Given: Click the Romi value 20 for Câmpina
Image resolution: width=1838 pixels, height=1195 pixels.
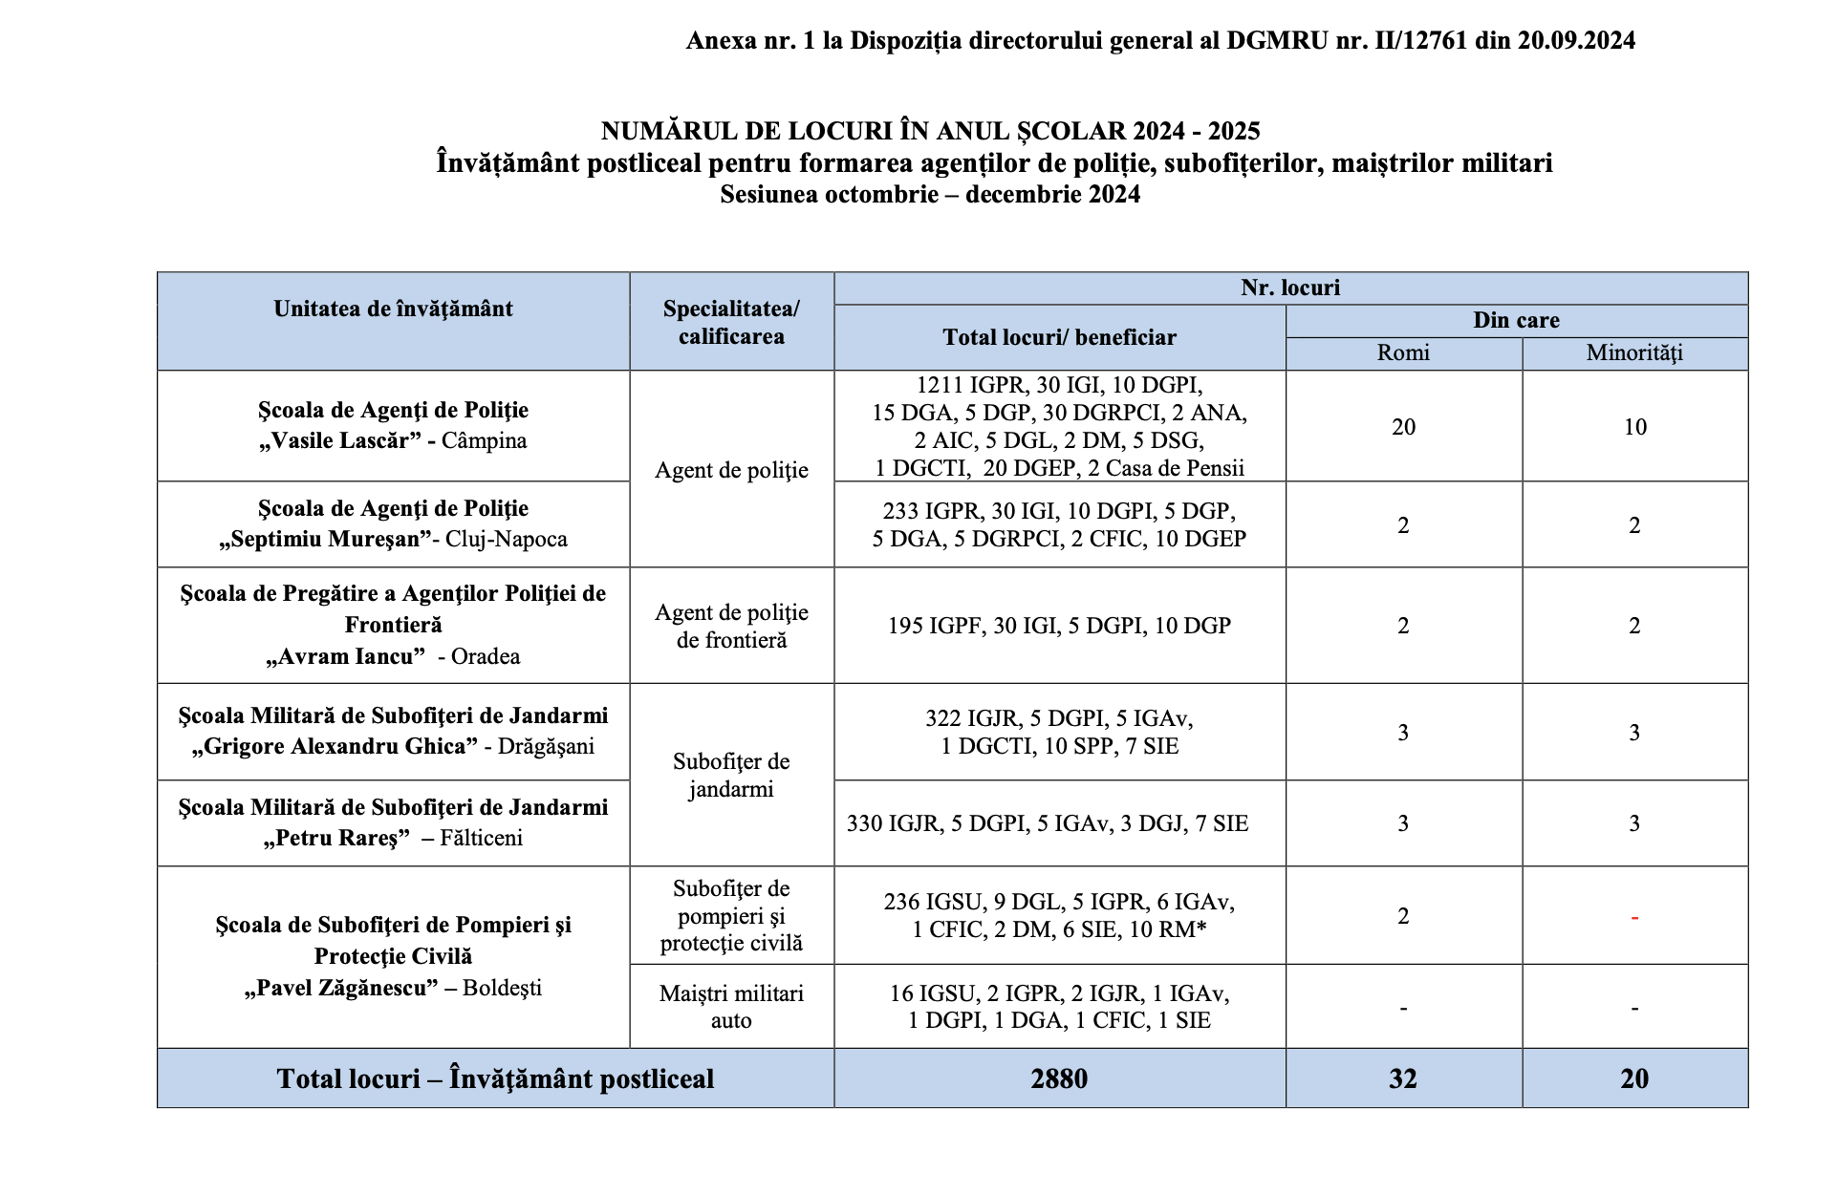Looking at the screenshot, I should pyautogui.click(x=1403, y=427).
